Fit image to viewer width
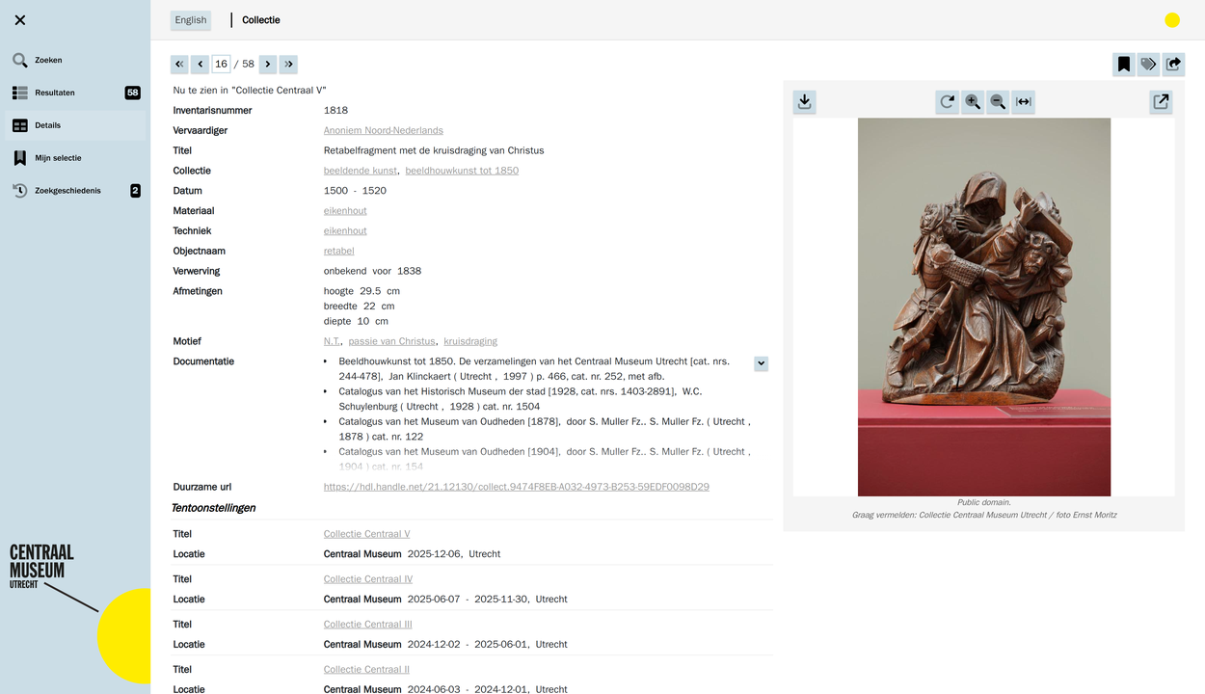The height and width of the screenshot is (694, 1205). coord(1024,101)
